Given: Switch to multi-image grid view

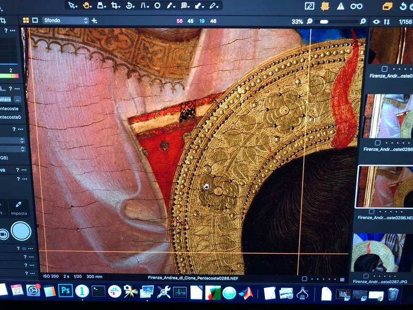Looking at the screenshot, I should point(26,21).
